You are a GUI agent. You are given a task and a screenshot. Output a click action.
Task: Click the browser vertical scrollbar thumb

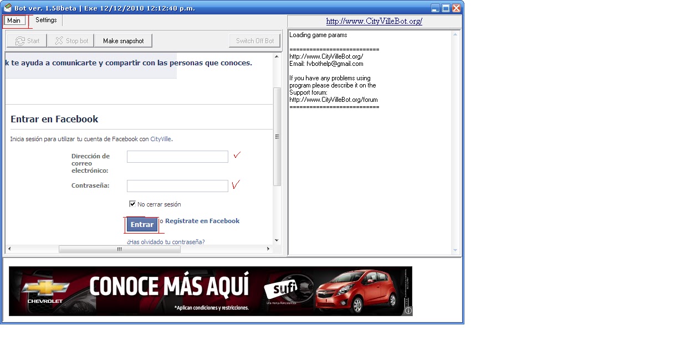277,136
